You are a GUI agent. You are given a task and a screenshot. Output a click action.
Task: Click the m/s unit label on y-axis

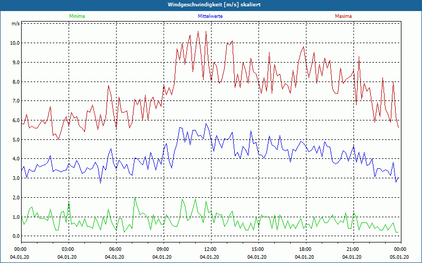(x=15, y=24)
